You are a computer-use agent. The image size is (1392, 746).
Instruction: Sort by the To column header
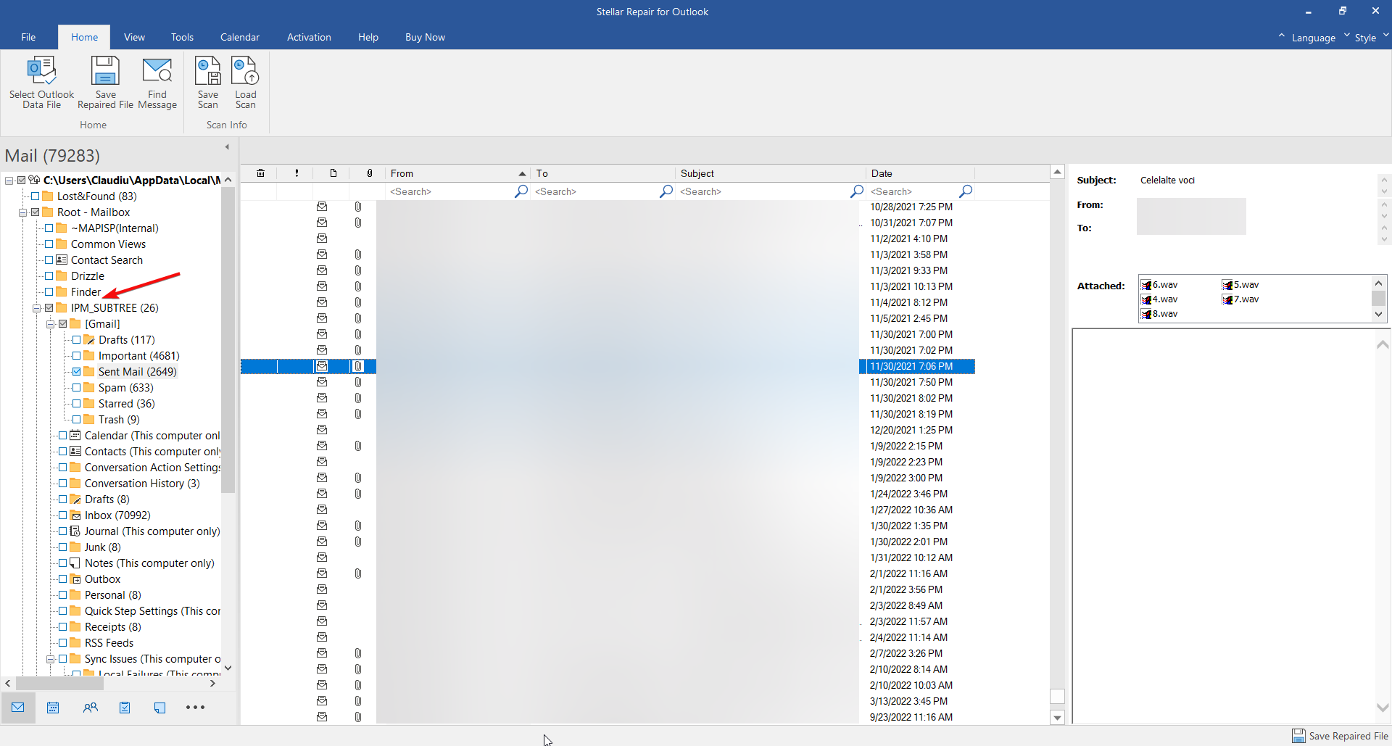(602, 173)
